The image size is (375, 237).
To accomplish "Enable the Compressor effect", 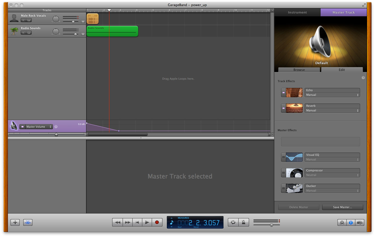I will [x=284, y=173].
